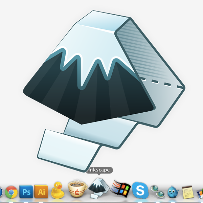This screenshot has height=203, width=203.
Task: Launch Cyberduck yellow duck icon
Action: (58, 190)
